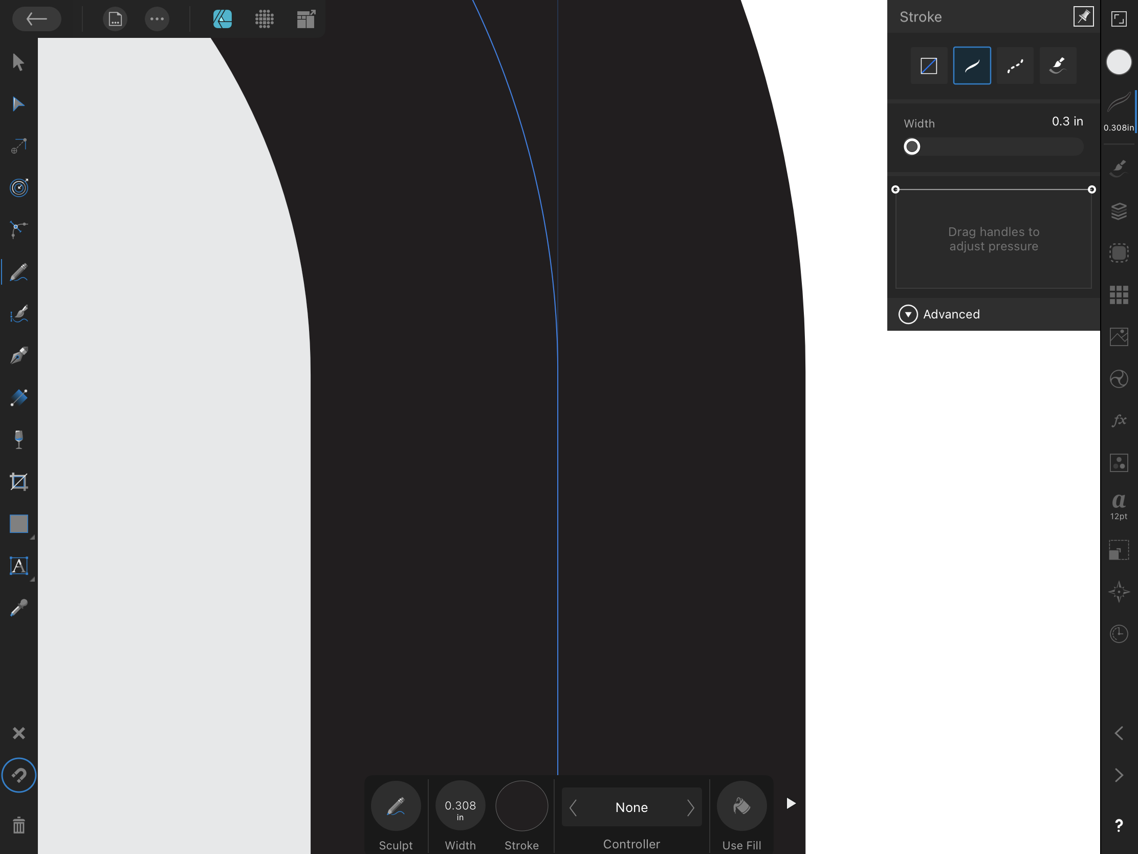Undo with the left chevron

(1119, 733)
